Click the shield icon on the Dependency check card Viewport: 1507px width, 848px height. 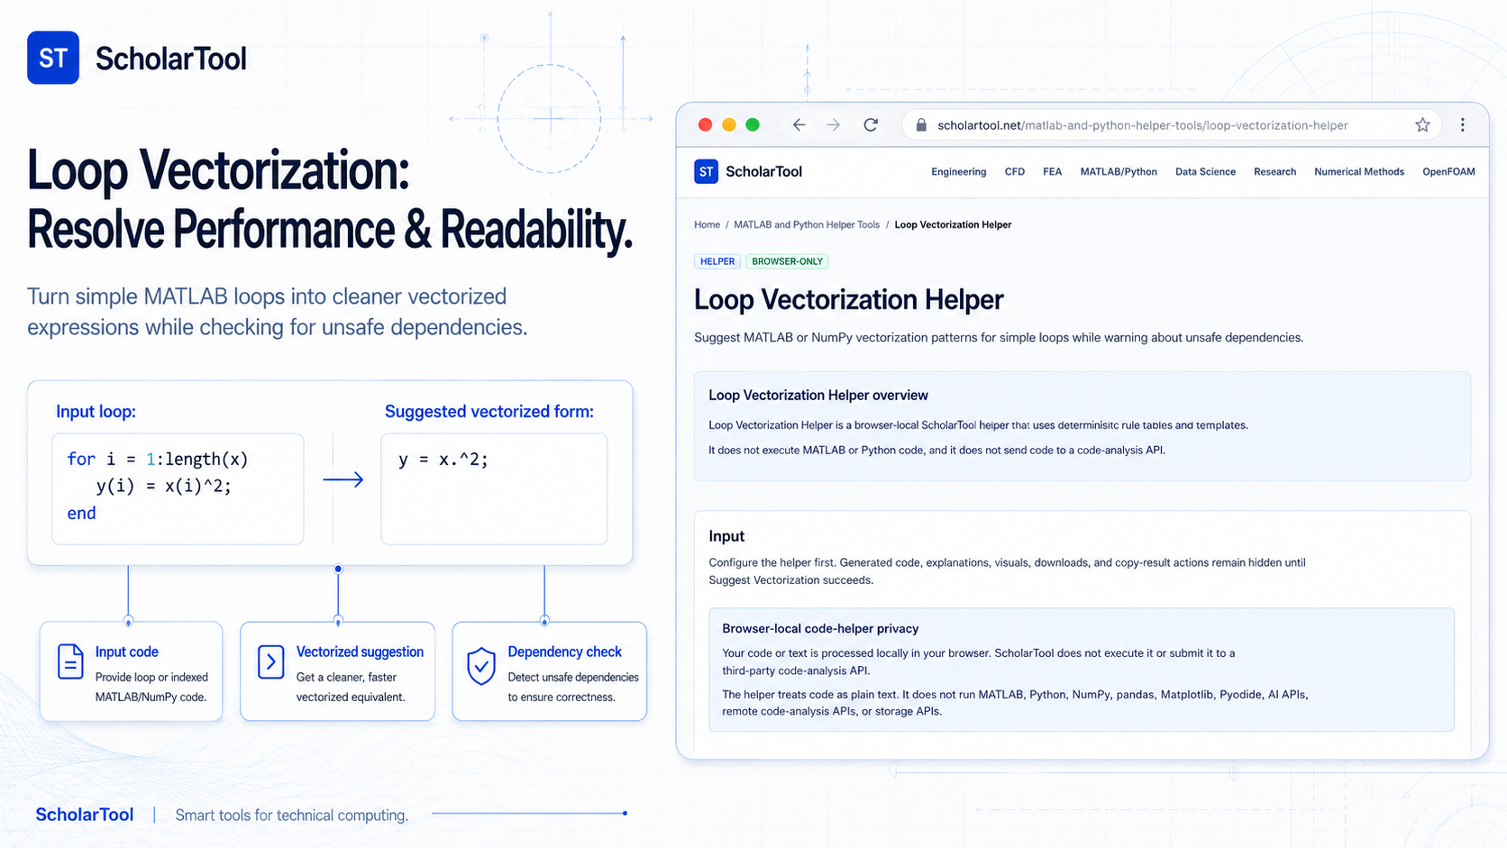[x=481, y=666]
